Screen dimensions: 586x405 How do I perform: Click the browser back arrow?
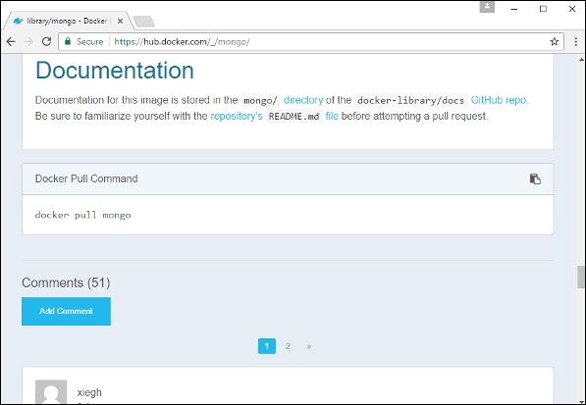pyautogui.click(x=11, y=41)
